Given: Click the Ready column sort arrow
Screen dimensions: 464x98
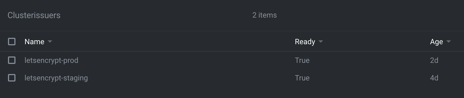Looking at the screenshot, I should click(321, 42).
